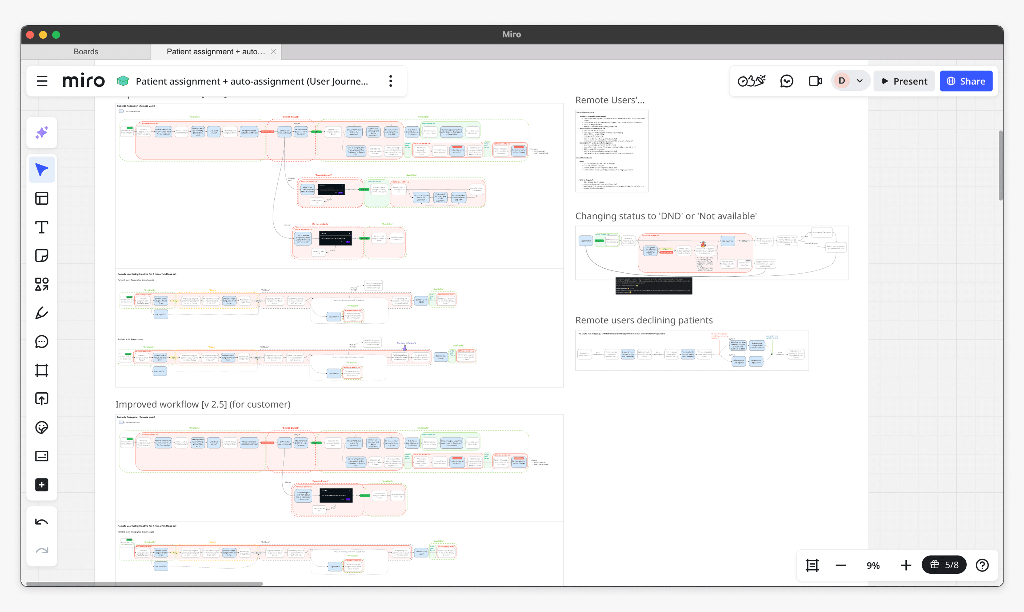Screen dimensions: 1024x612
Task: Activate the Comment tool
Action: pos(42,341)
